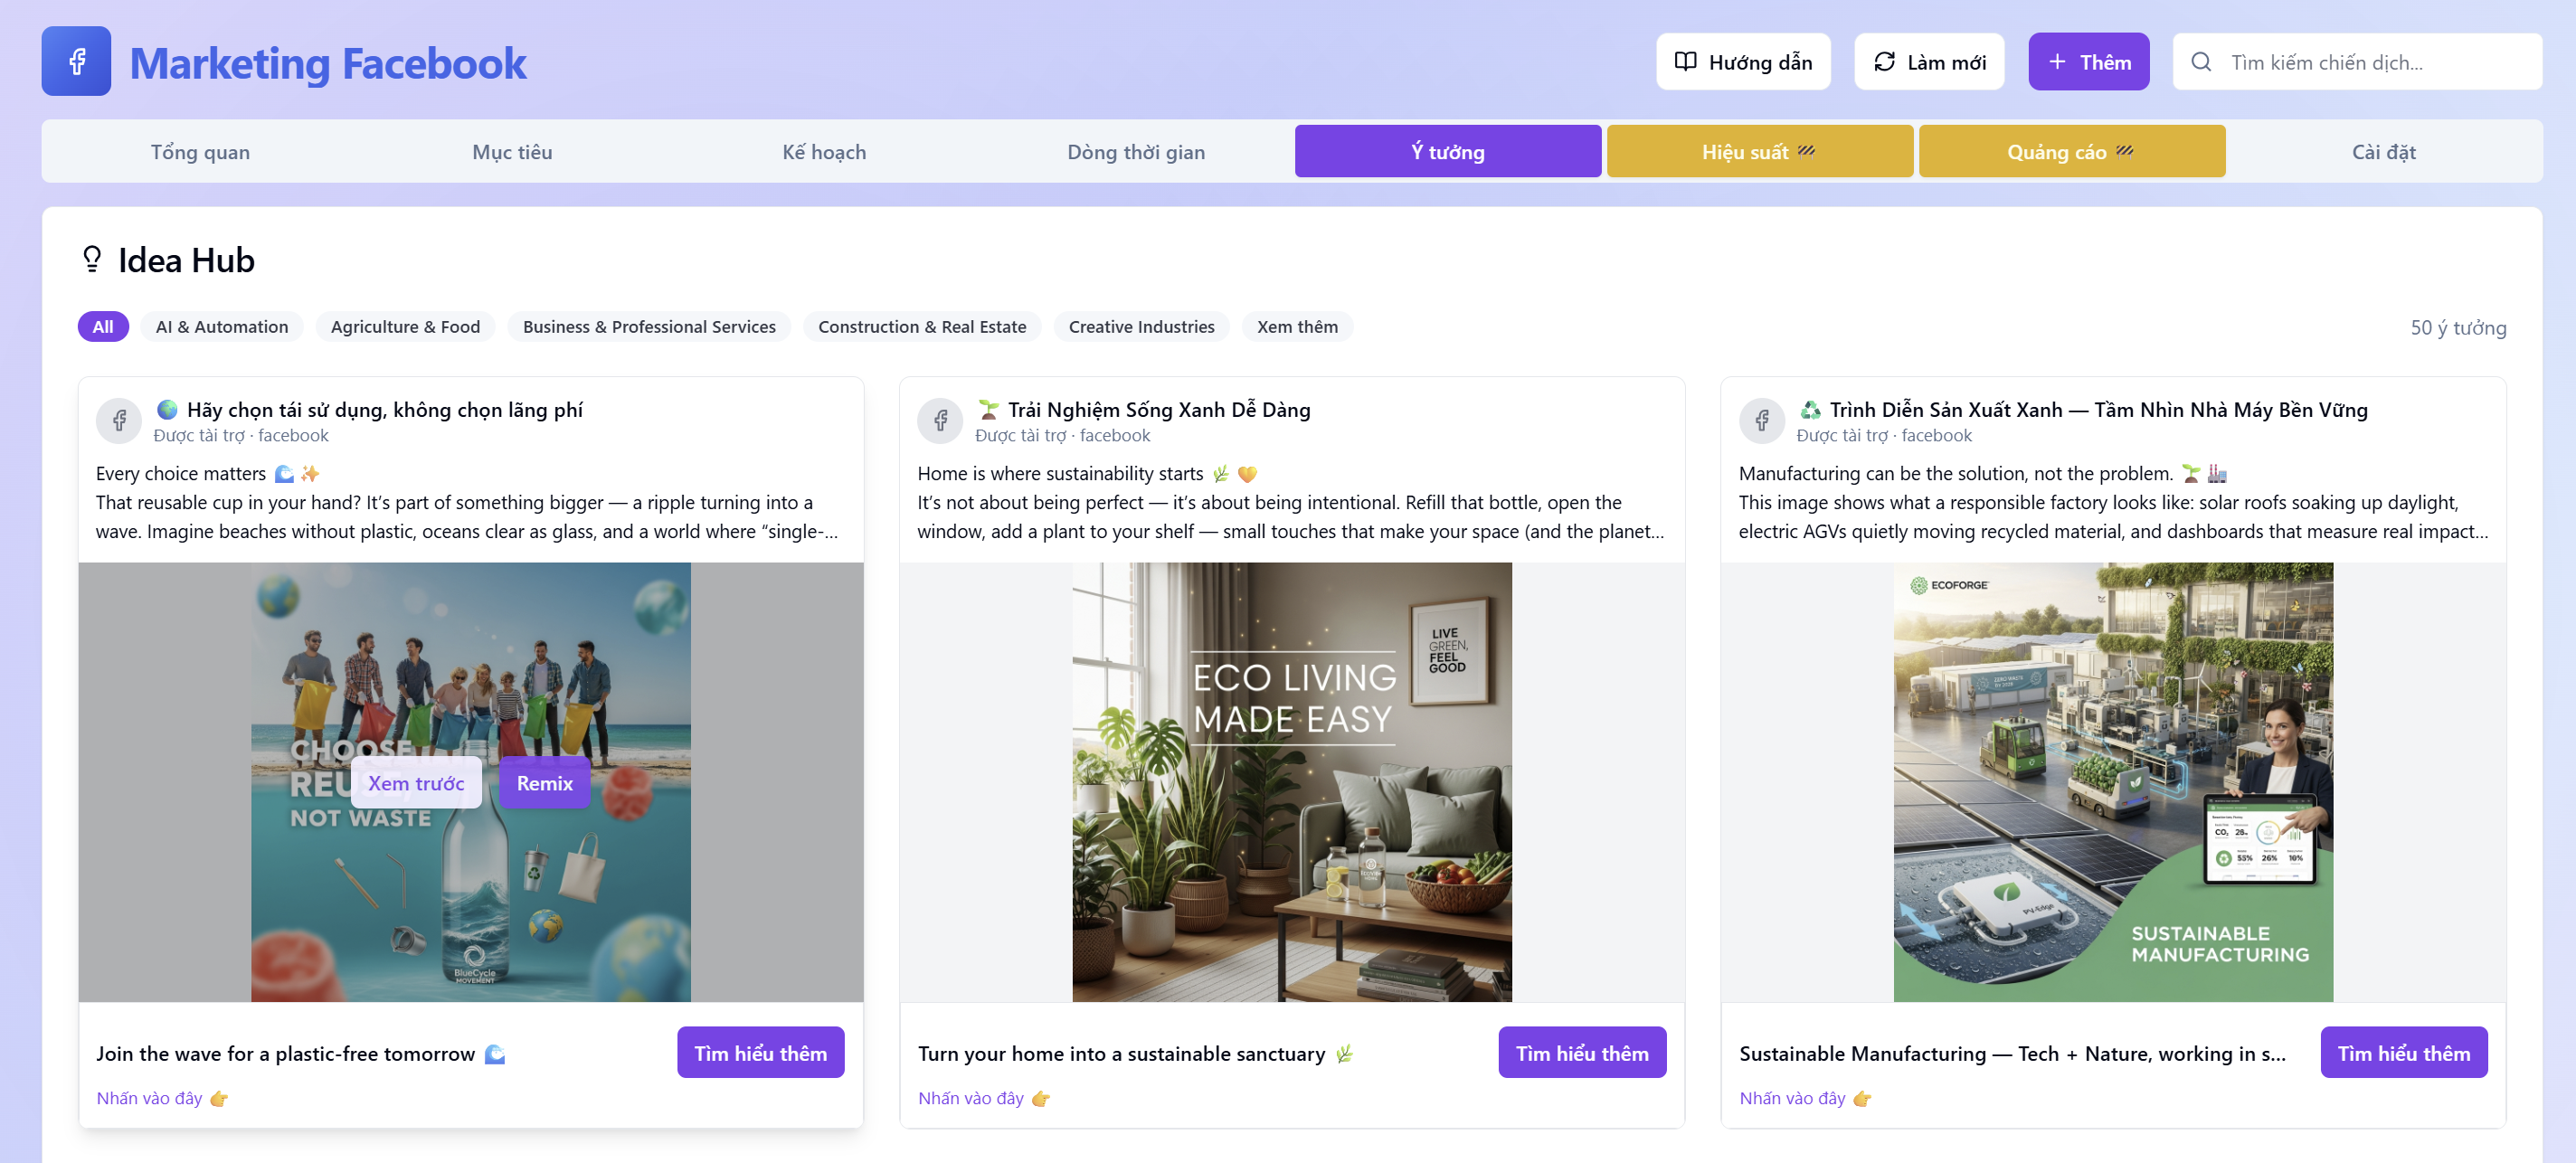Open the Tổng quan tab

coord(200,152)
